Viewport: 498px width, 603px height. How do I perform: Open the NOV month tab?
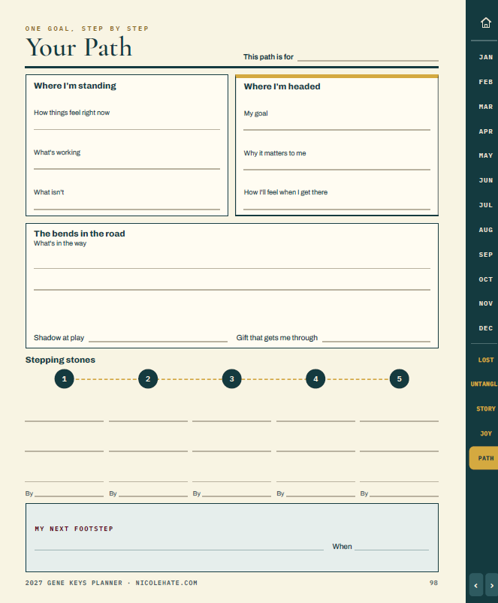click(486, 303)
